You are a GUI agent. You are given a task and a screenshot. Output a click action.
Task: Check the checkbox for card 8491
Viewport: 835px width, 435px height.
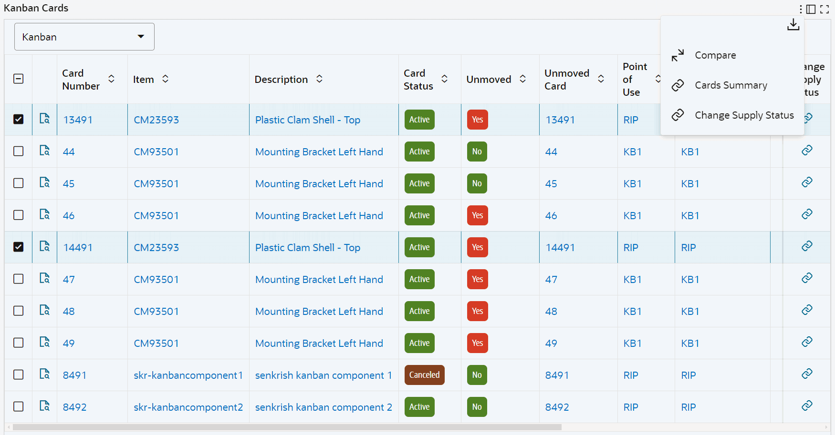[x=19, y=374]
